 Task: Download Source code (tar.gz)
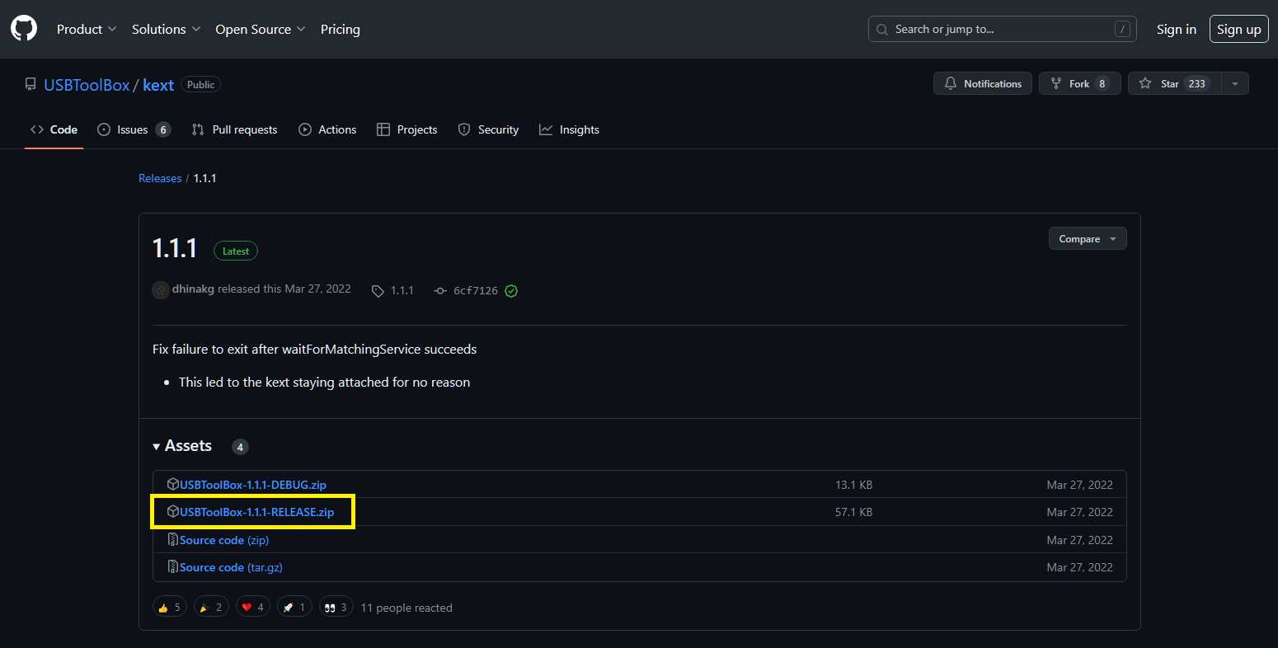[231, 567]
